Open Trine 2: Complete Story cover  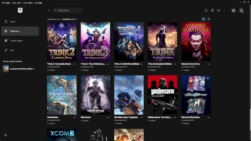pos(62,42)
